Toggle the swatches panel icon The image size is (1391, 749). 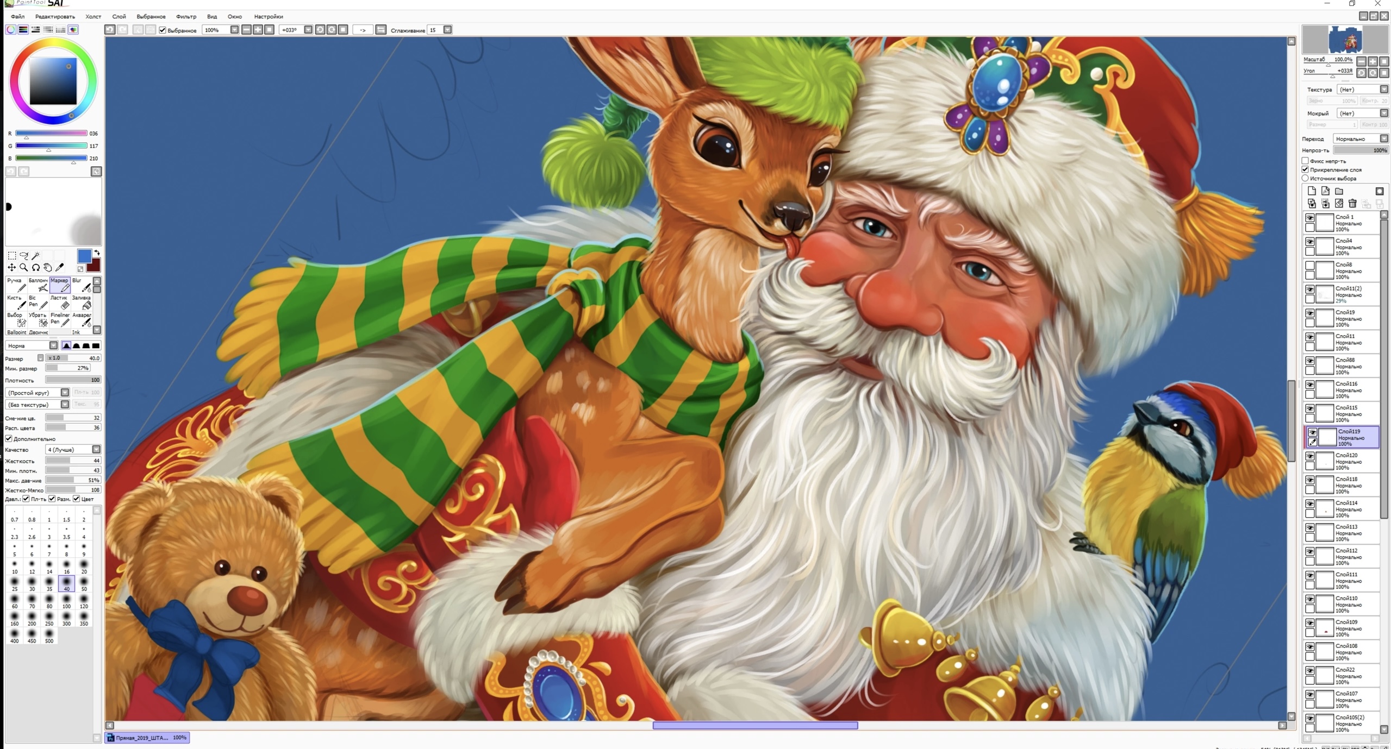61,30
